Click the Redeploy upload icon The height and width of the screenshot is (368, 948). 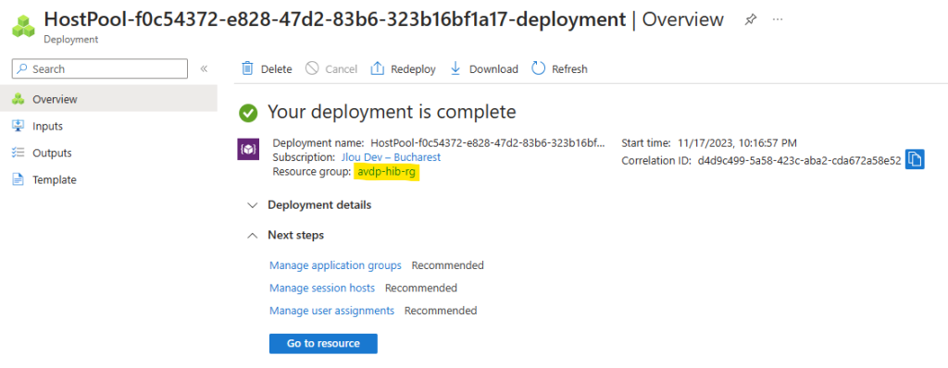pyautogui.click(x=378, y=68)
